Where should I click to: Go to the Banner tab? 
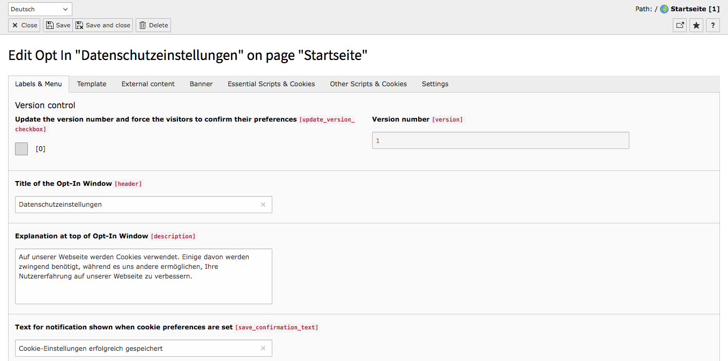click(201, 84)
